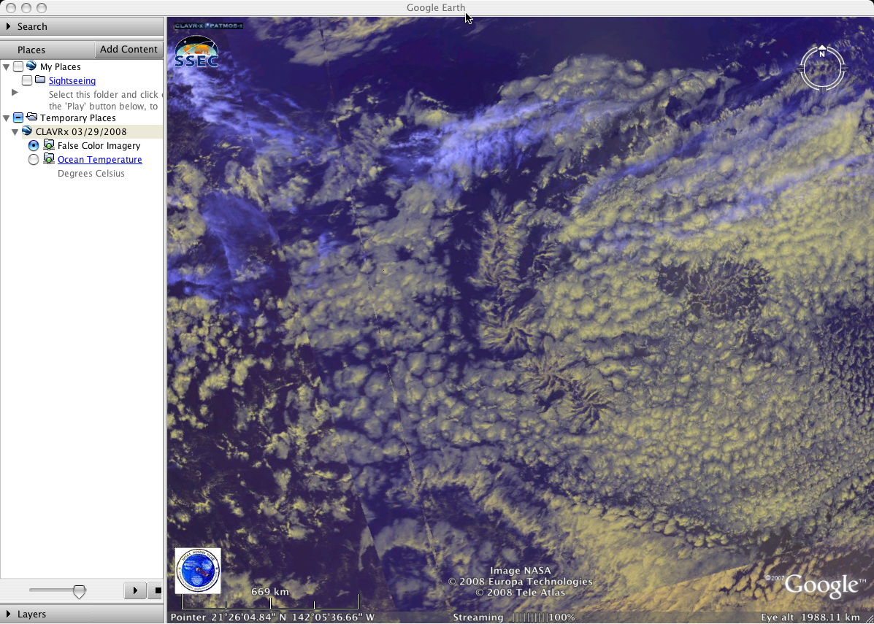The image size is (874, 624).
Task: Toggle the My Places checkbox
Action: 18,67
